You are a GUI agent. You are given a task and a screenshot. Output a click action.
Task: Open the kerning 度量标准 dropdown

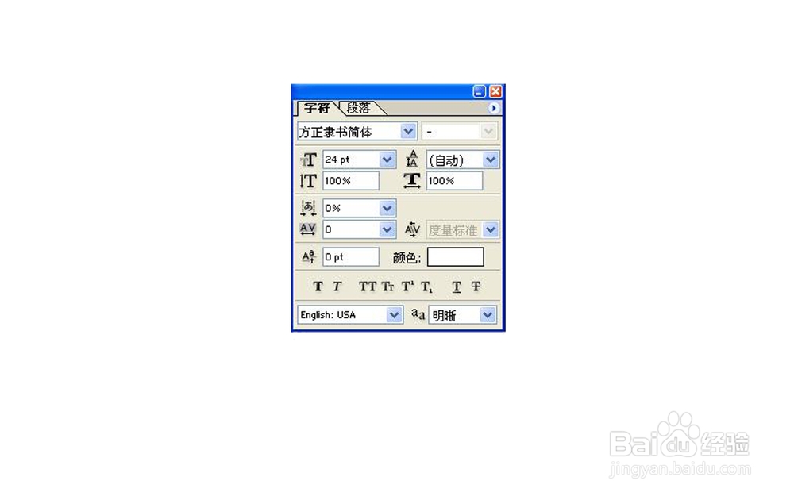coord(491,230)
